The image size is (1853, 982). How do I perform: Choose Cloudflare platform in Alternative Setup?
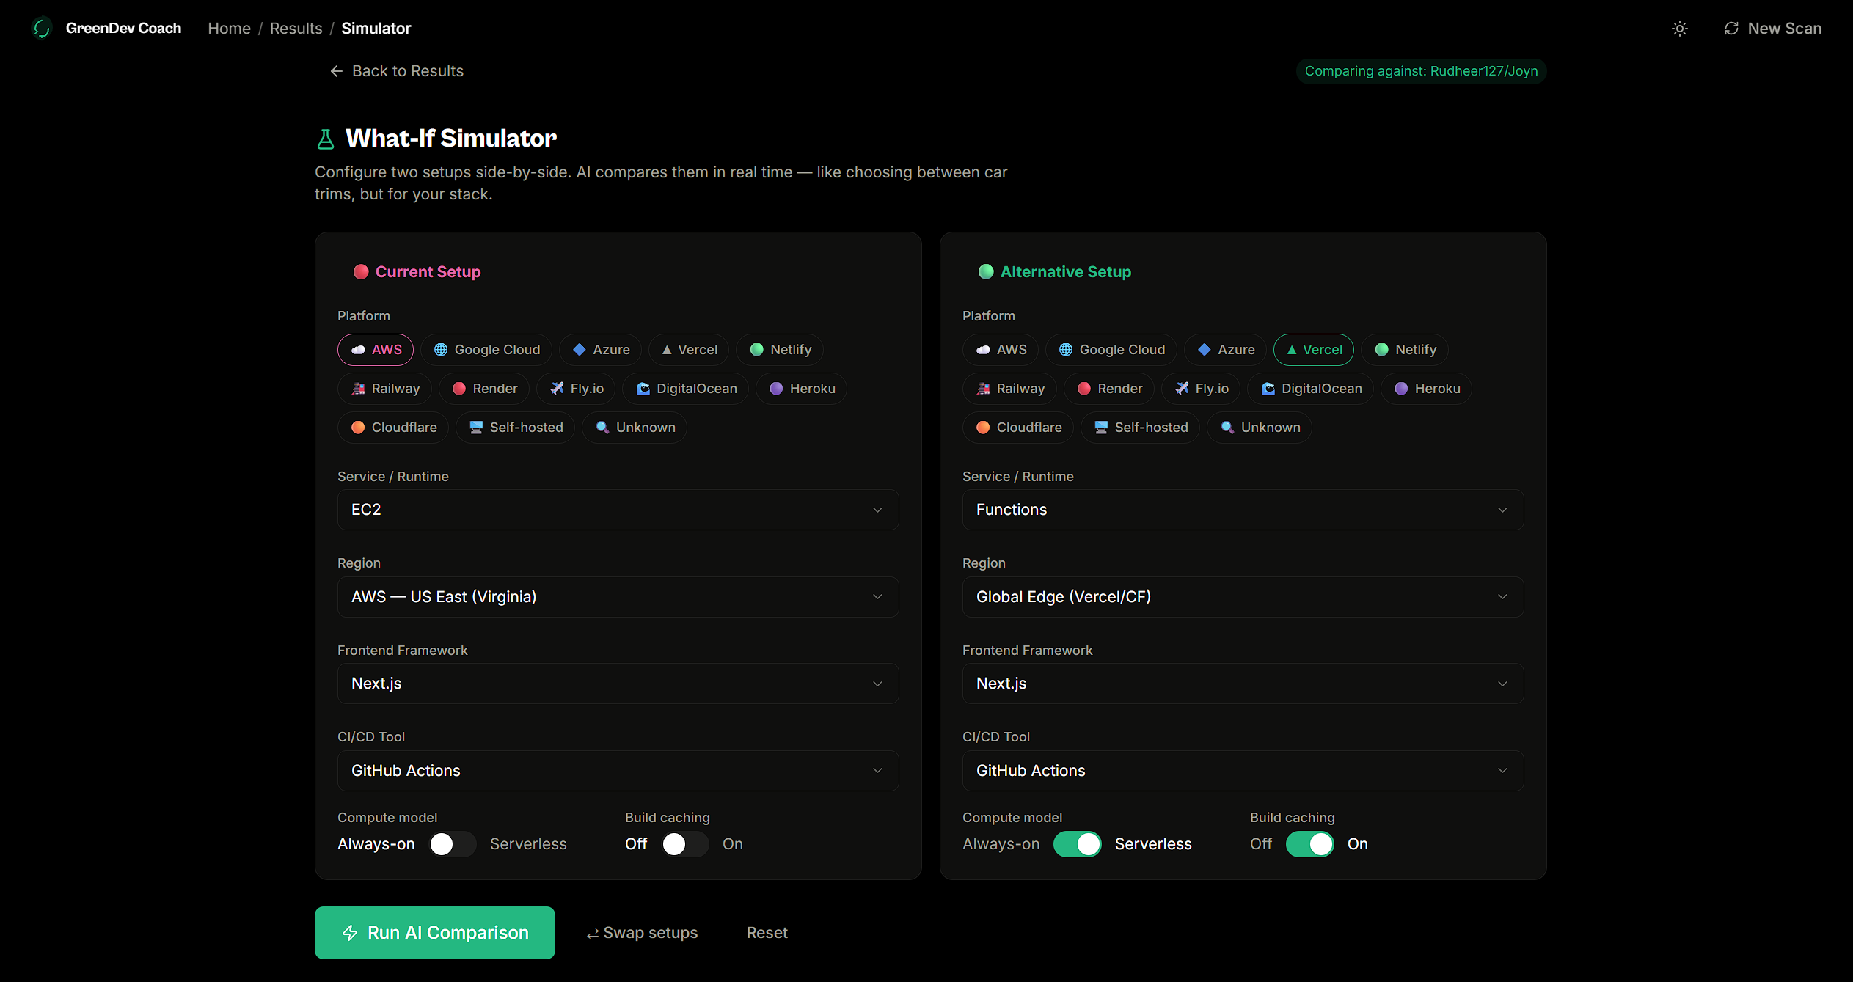(x=1017, y=428)
